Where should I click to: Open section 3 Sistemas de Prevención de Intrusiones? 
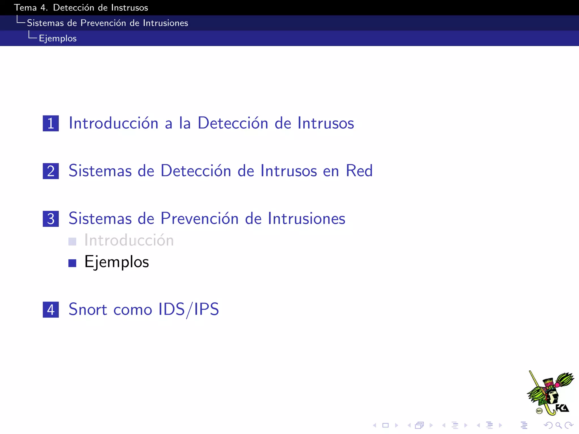207,219
